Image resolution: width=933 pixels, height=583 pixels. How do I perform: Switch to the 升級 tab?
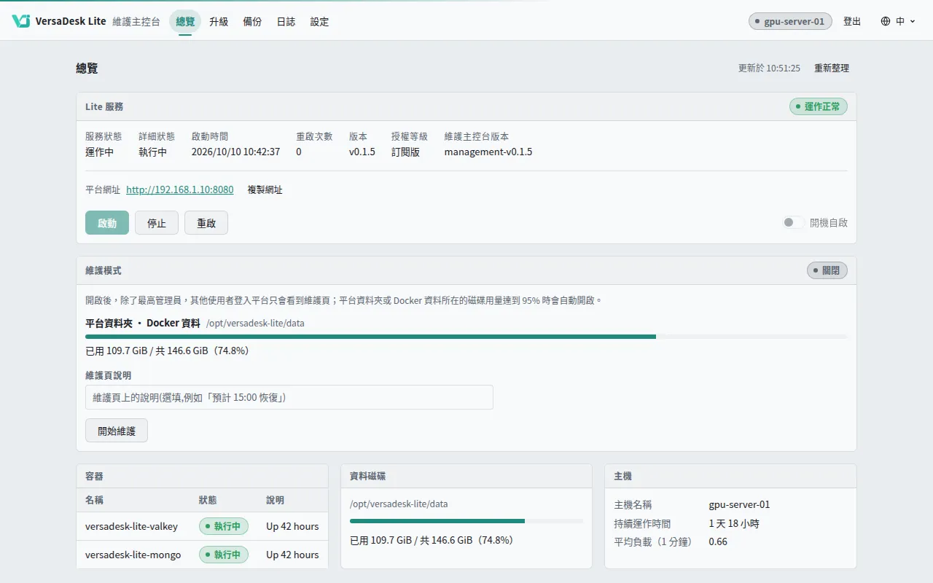point(219,21)
